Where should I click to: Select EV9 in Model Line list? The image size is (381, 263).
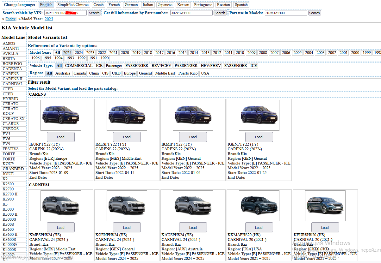[6, 144]
